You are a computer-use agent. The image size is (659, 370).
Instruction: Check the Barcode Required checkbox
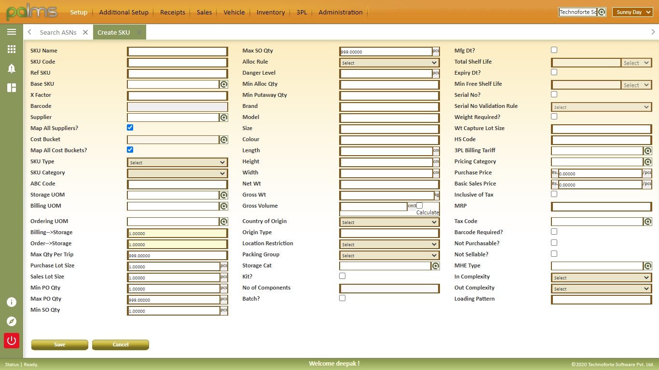(x=554, y=231)
